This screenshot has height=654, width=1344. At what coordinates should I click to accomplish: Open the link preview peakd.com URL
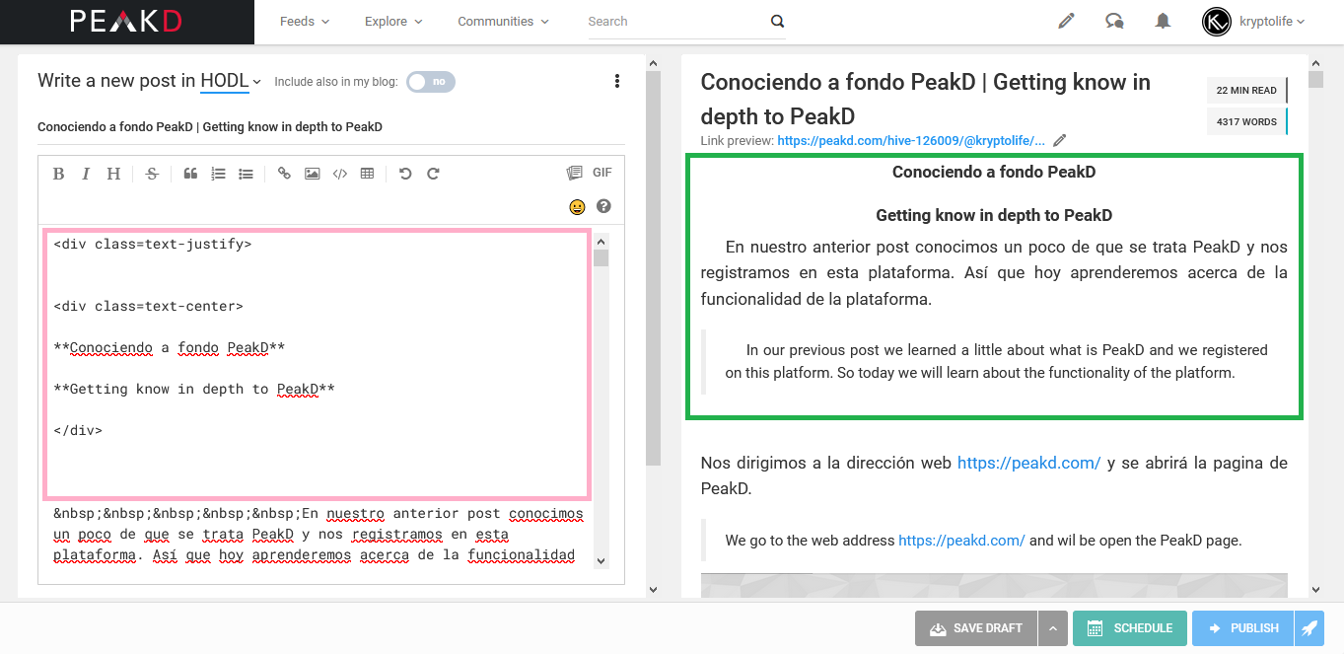911,141
